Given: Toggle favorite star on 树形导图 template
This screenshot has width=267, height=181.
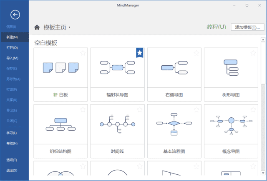Looking at the screenshot, I should tap(253, 53).
